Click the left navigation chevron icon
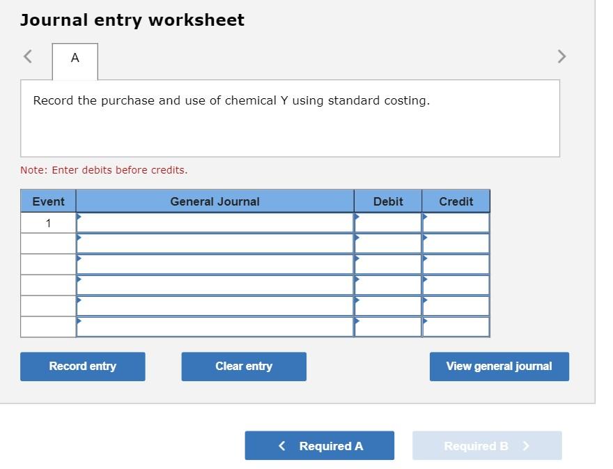Image resolution: width=613 pixels, height=469 pixels. (x=27, y=56)
